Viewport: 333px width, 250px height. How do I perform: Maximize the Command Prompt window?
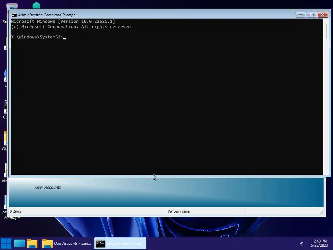click(312, 15)
